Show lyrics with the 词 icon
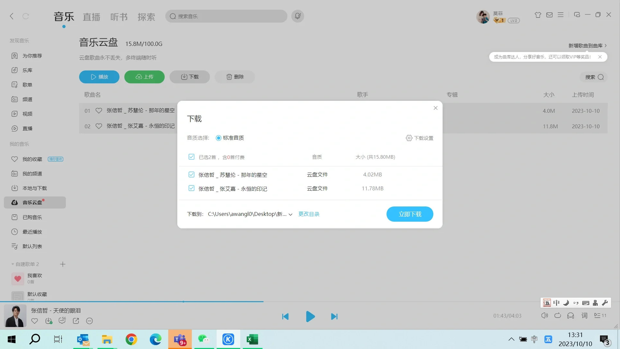The image size is (620, 349). [584, 316]
